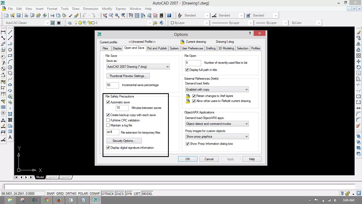The width and height of the screenshot is (362, 204).
Task: Toggle Retain changes to Xref layers
Action: tap(194, 96)
